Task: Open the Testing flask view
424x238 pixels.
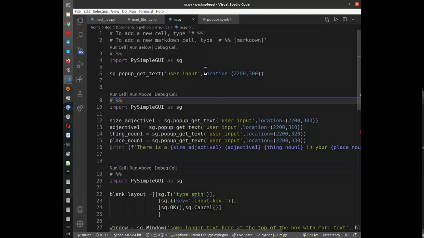Action: pyautogui.click(x=80, y=94)
